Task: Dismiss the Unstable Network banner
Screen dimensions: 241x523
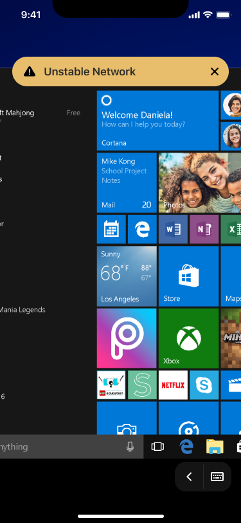Action: click(x=215, y=71)
